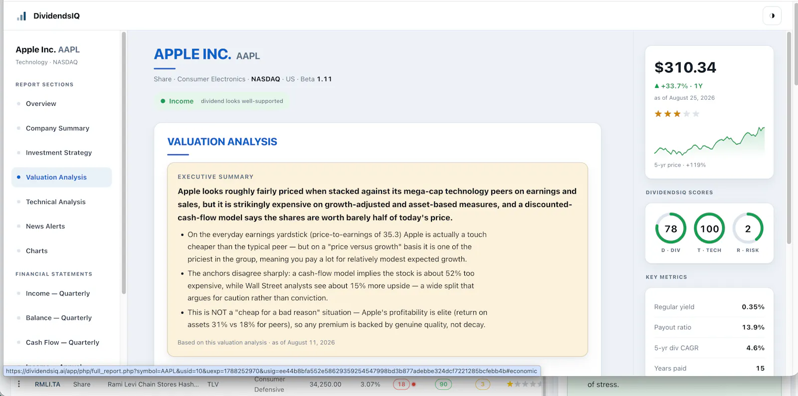Click the 5-yr price sparkline chart
Viewport: 798px width, 396px height.
pyautogui.click(x=709, y=142)
